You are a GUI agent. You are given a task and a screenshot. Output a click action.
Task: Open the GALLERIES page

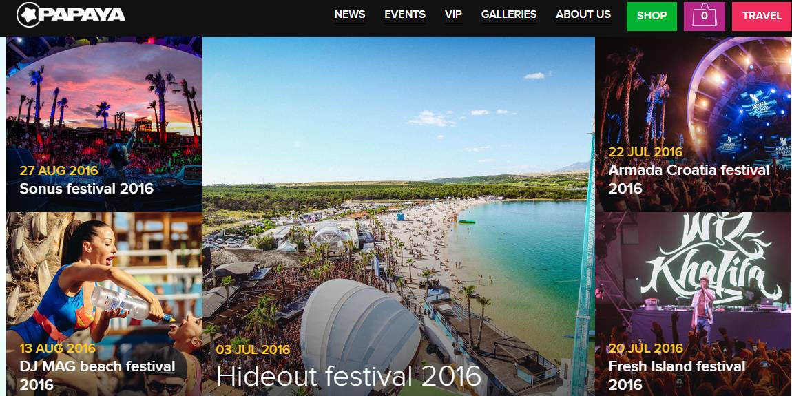(509, 14)
